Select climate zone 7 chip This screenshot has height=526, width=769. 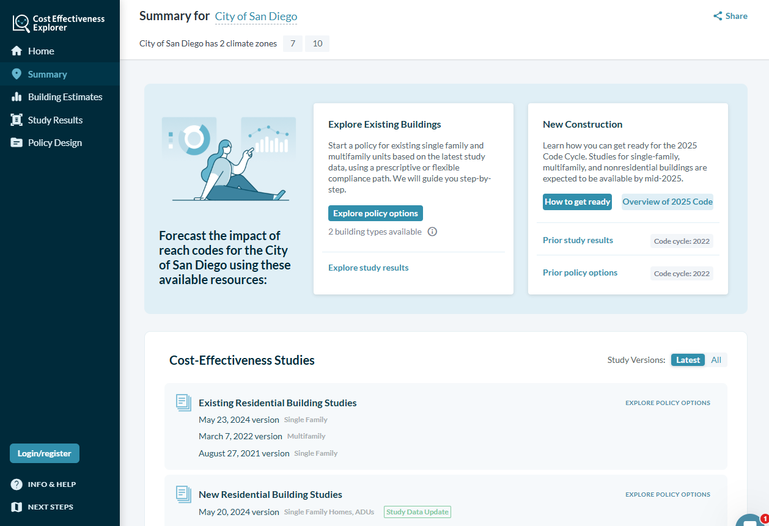293,43
